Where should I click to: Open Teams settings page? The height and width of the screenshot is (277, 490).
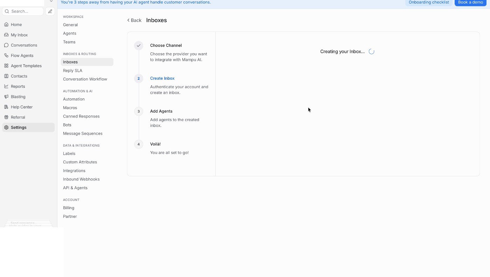pyautogui.click(x=69, y=42)
